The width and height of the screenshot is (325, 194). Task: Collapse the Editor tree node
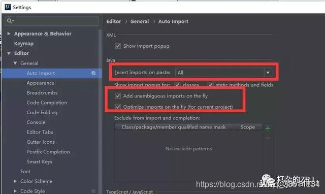click(x=9, y=53)
